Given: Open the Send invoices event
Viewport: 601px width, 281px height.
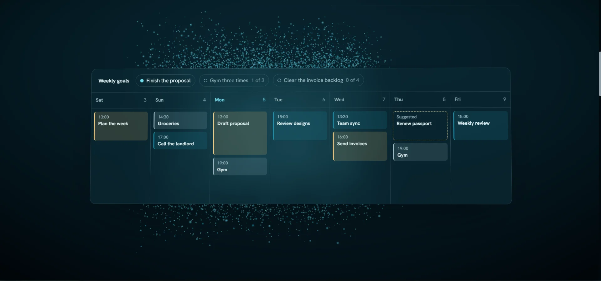Looking at the screenshot, I should (360, 146).
